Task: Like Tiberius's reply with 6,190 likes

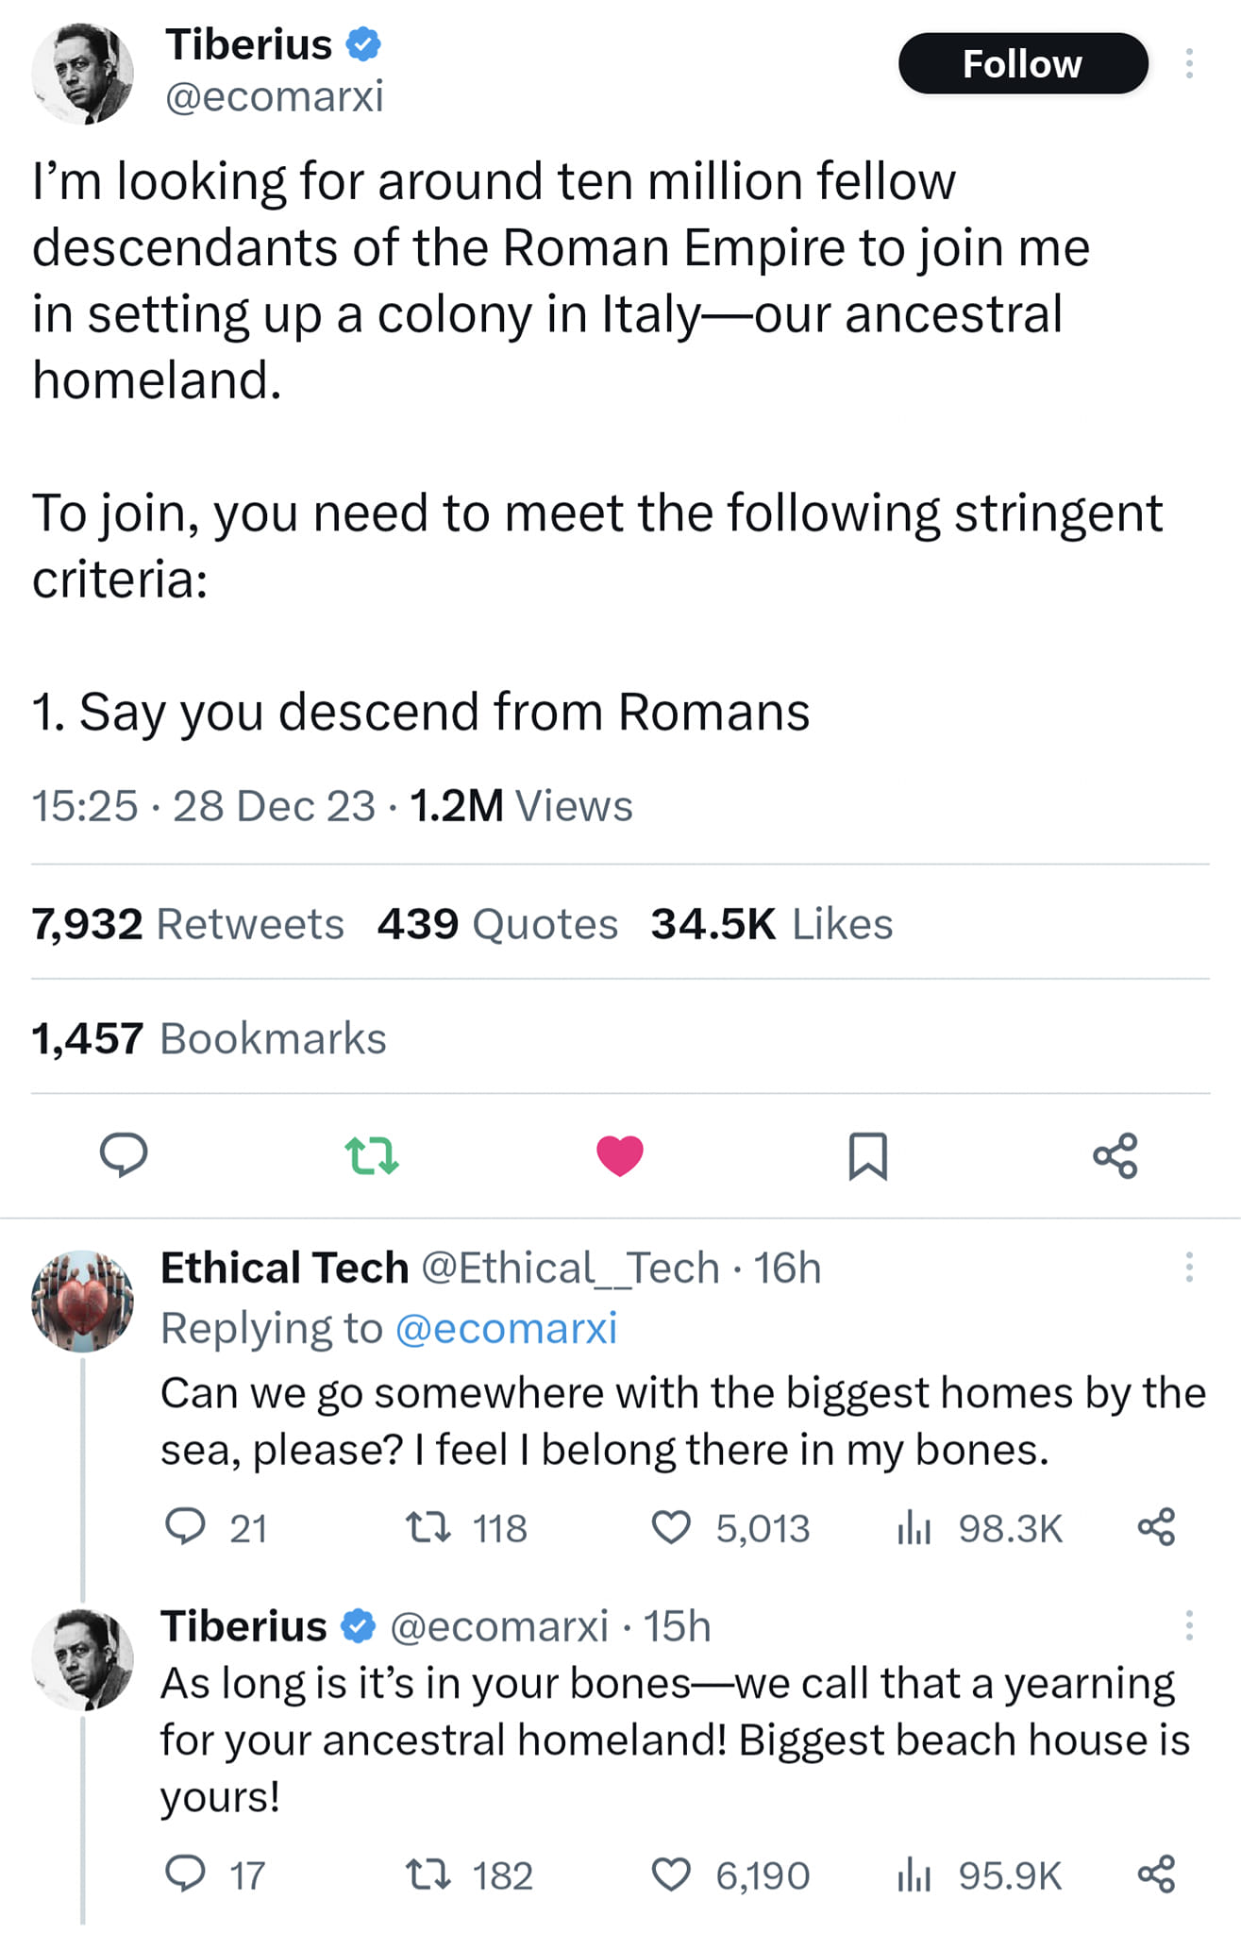Action: [x=671, y=1874]
